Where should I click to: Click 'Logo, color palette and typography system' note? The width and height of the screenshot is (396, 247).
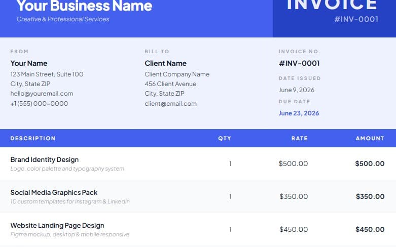coord(67,169)
